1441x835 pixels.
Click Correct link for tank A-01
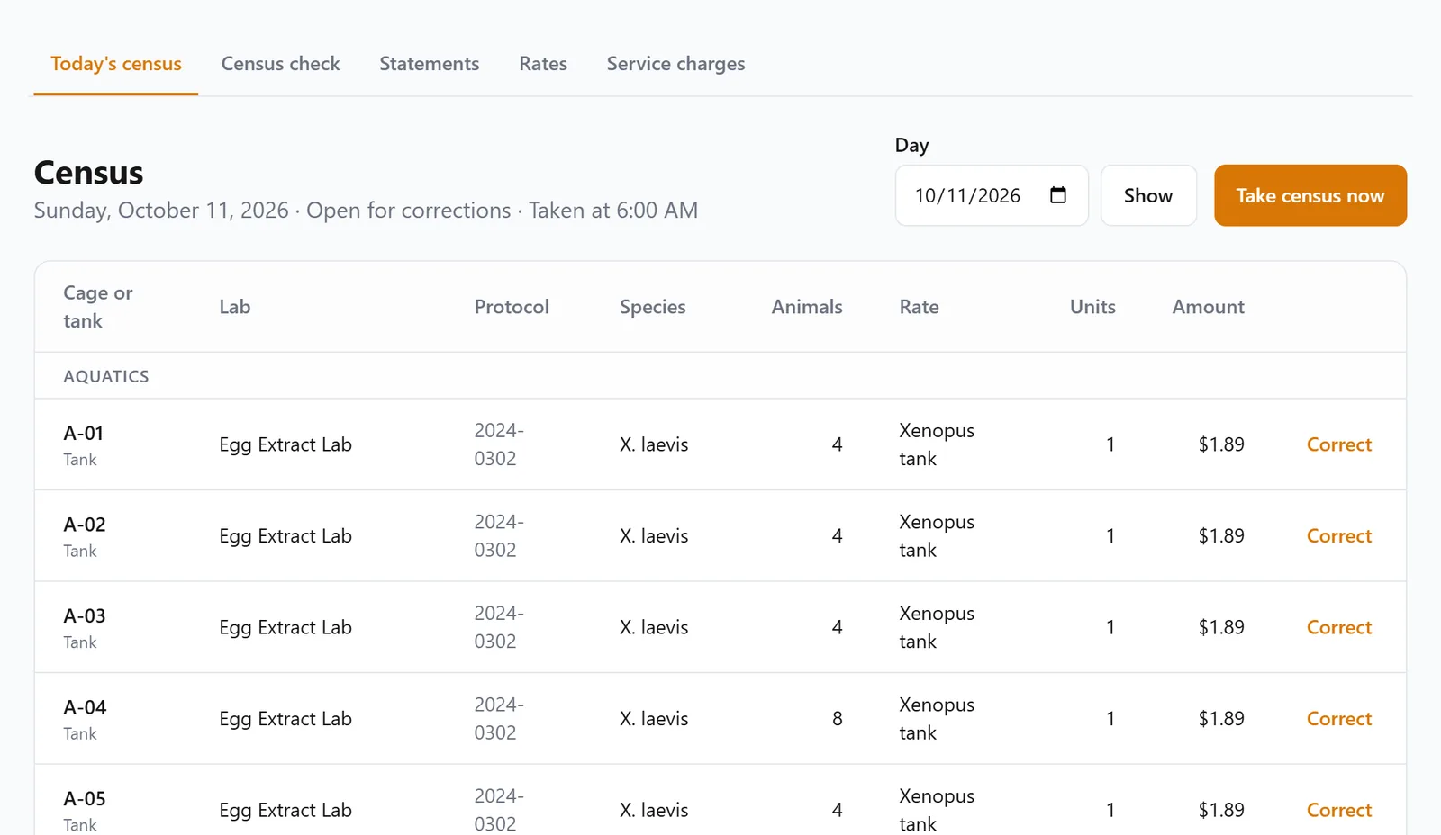pos(1338,444)
